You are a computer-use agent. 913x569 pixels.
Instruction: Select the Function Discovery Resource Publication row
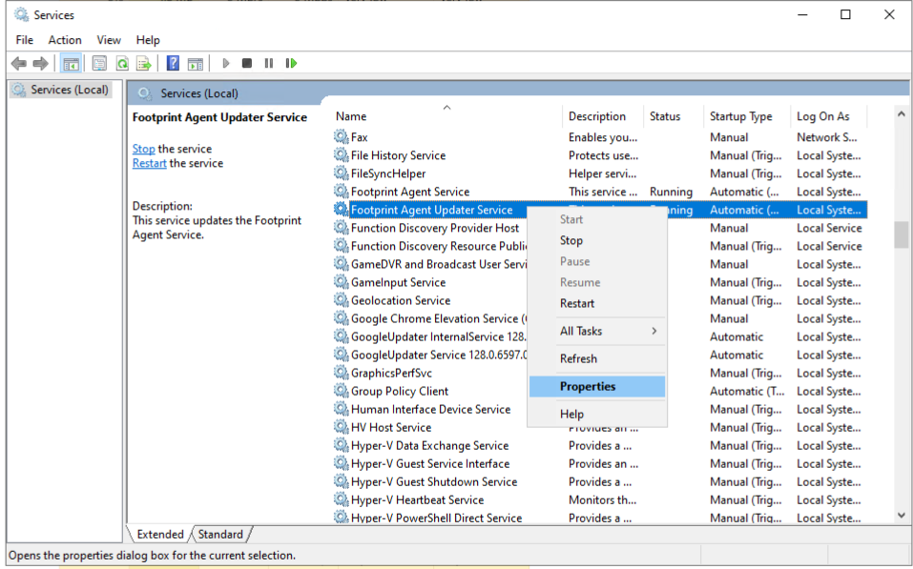(x=600, y=246)
